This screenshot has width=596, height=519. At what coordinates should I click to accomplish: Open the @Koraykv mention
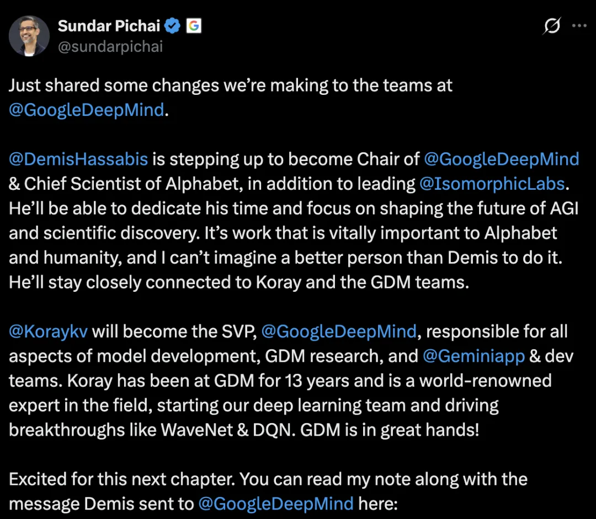(48, 331)
